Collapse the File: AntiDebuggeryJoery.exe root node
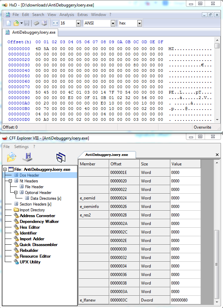Image resolution: width=223 pixels, height=308 pixels. 5,169
